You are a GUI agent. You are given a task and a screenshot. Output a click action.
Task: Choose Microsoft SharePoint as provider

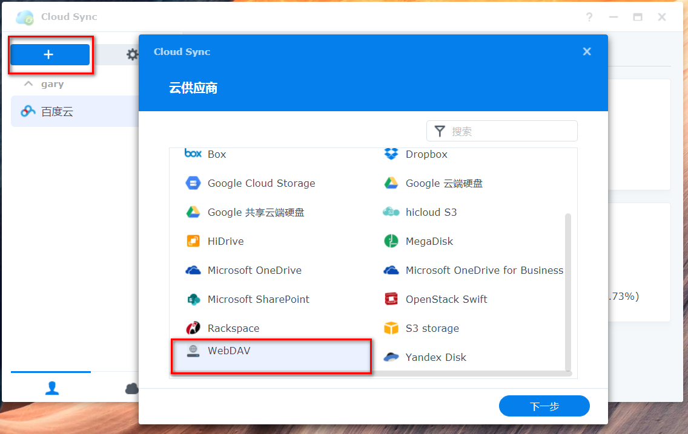pos(259,299)
